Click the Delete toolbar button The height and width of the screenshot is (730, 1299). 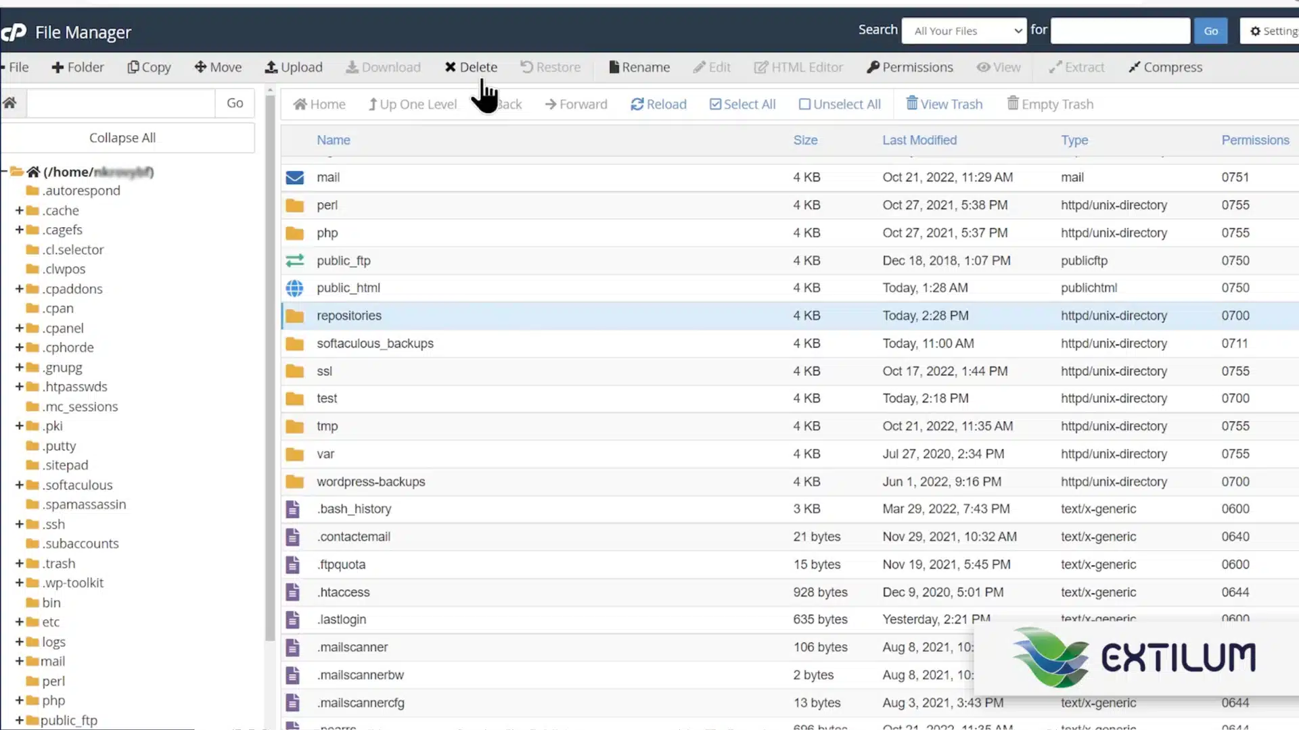(x=471, y=67)
